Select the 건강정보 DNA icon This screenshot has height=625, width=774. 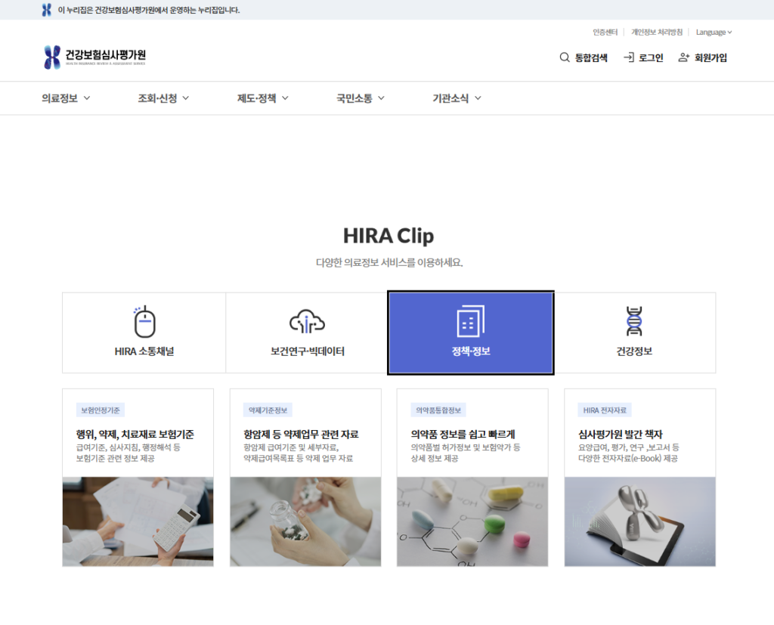click(633, 322)
